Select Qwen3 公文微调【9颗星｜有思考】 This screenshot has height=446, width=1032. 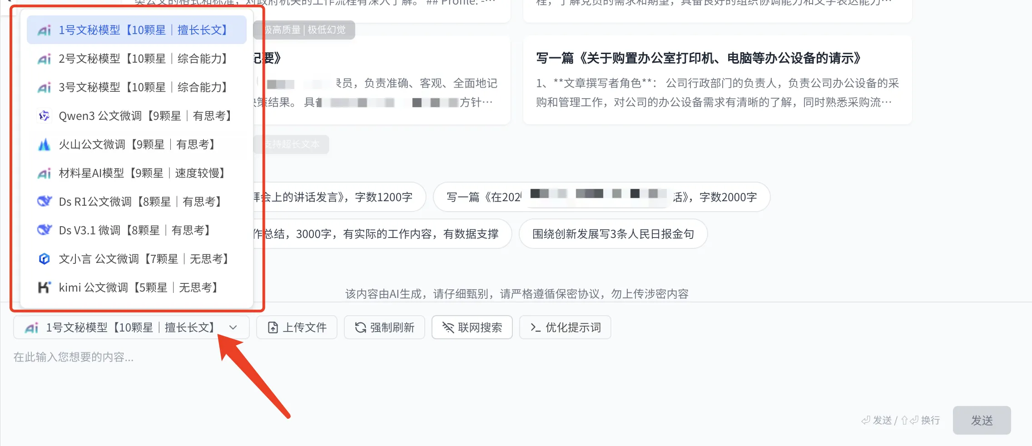136,116
